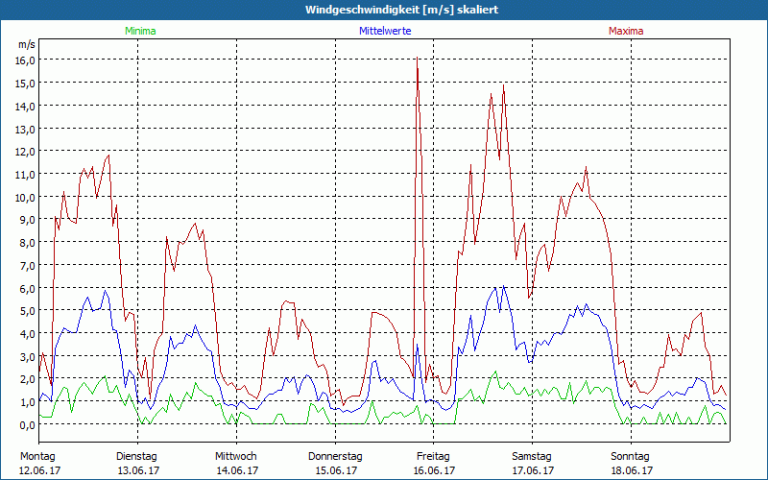
Task: Click the date '12.06.17'
Action: click(39, 470)
